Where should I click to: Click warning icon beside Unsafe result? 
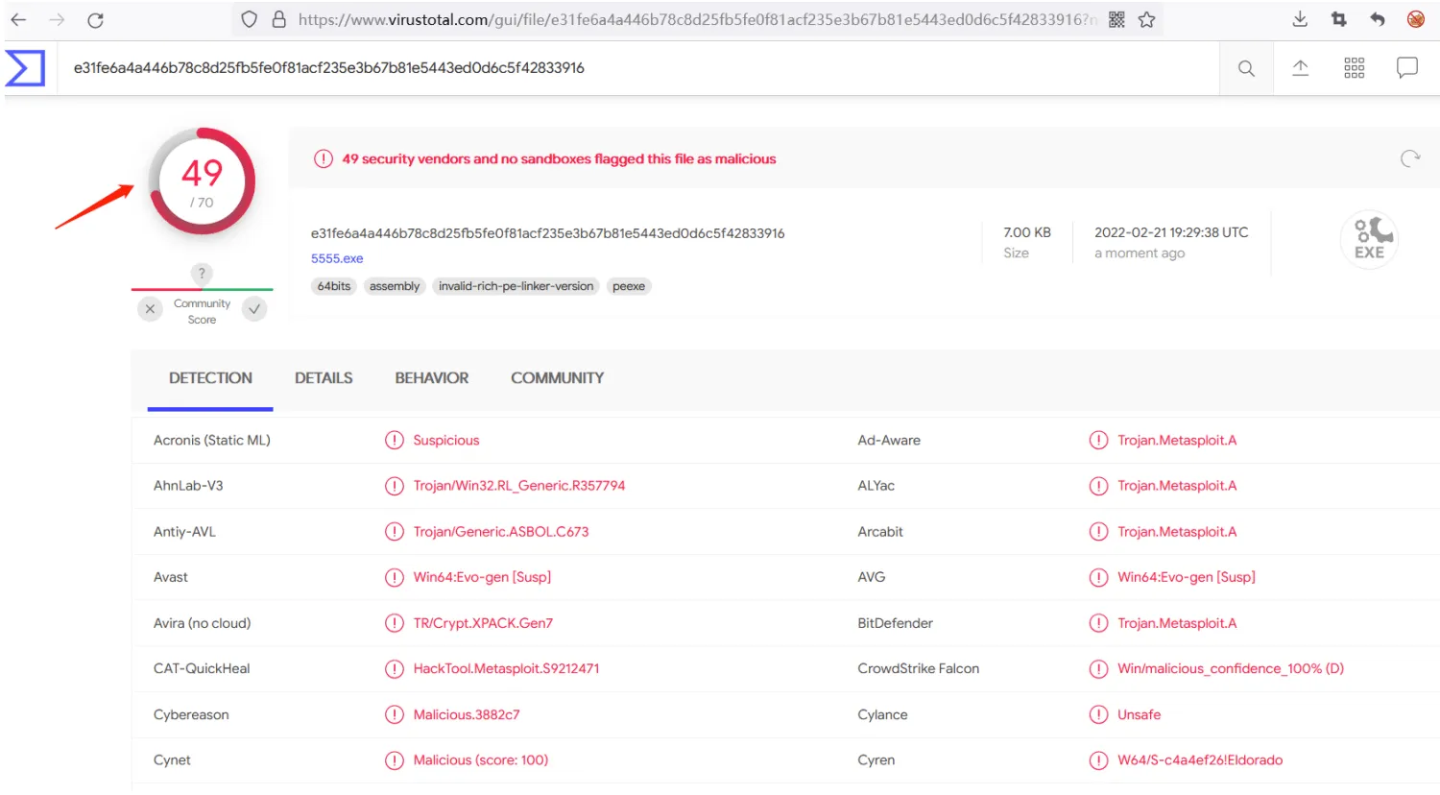[1099, 715]
